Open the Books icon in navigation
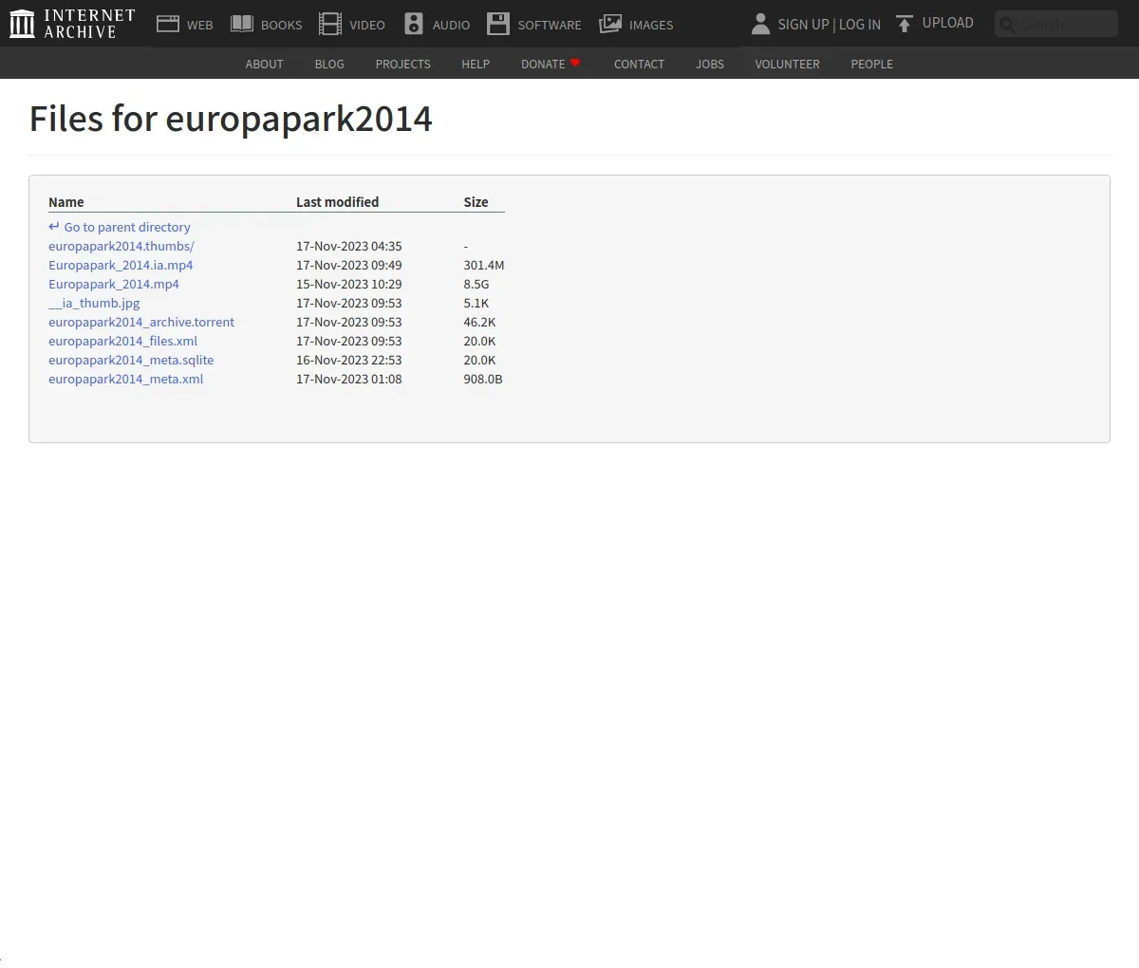The height and width of the screenshot is (968, 1139). (x=242, y=24)
